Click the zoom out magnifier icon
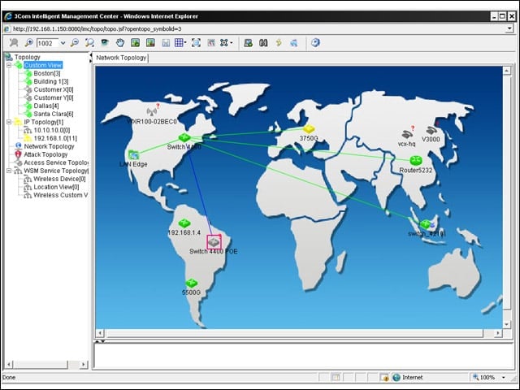The width and height of the screenshot is (520, 390). tap(75, 43)
